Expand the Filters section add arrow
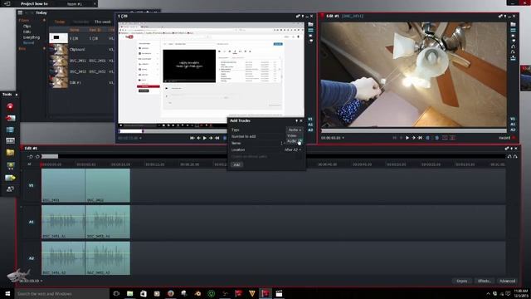Image resolution: width=531 pixels, height=299 pixels. pyautogui.click(x=44, y=20)
